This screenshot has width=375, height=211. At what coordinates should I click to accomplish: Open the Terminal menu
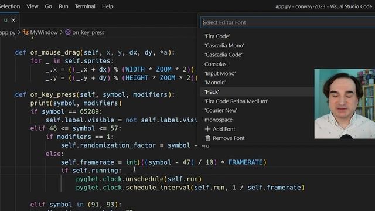click(x=85, y=6)
